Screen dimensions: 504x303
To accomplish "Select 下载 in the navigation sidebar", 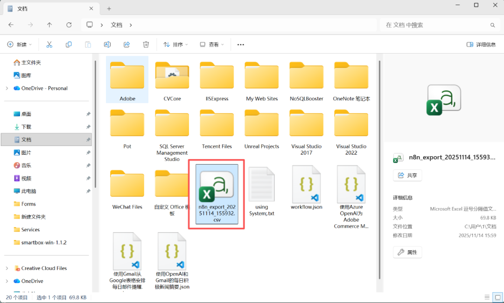I will pyautogui.click(x=26, y=127).
